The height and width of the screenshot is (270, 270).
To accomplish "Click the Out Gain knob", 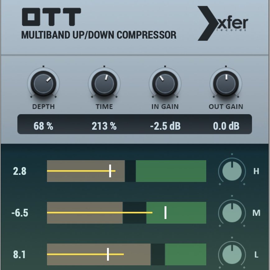I will [226, 84].
